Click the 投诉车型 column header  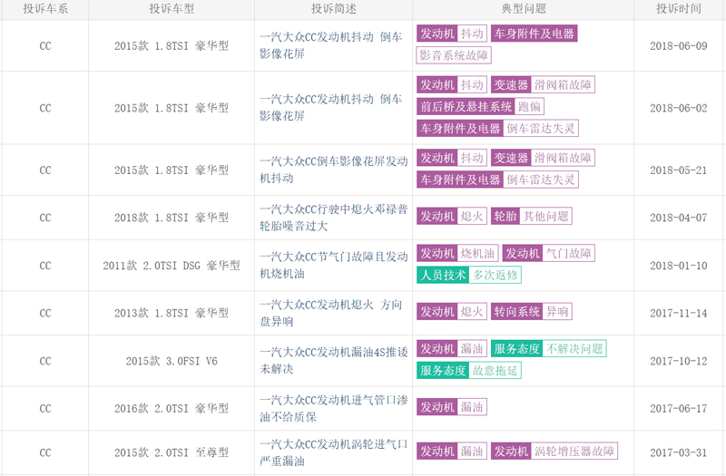coord(172,9)
